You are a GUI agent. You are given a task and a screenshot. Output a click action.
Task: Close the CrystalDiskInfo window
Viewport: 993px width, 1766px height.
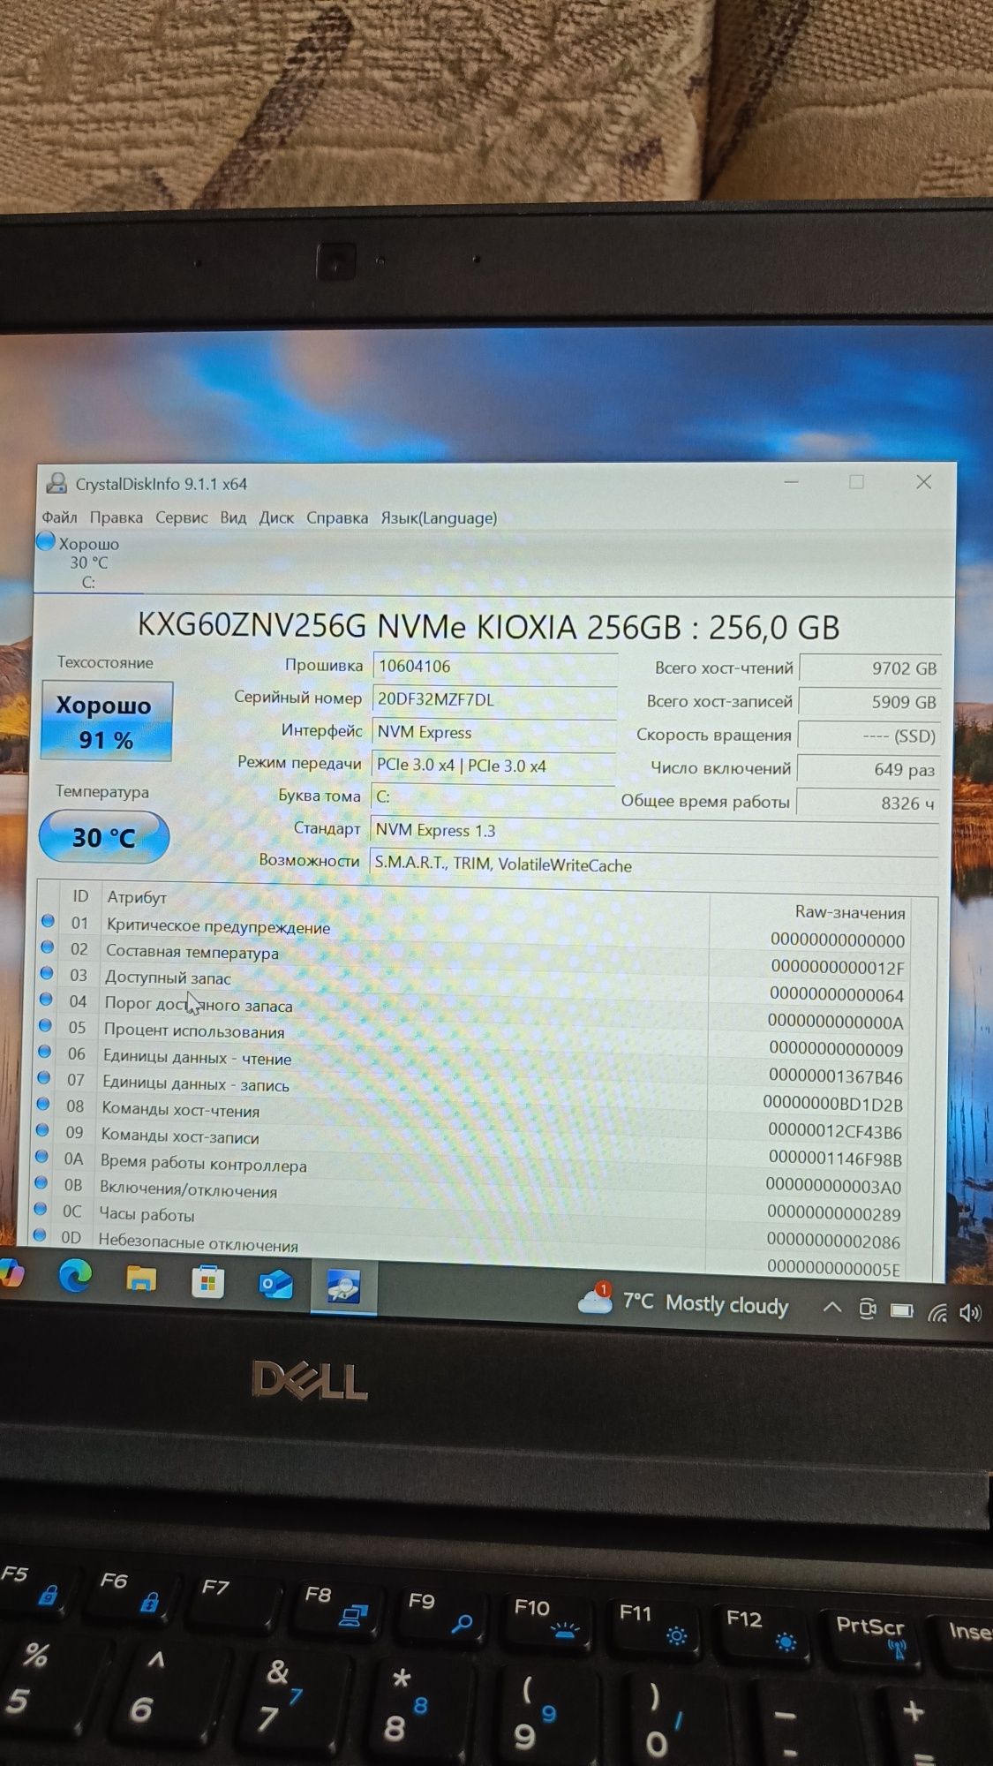(x=923, y=481)
